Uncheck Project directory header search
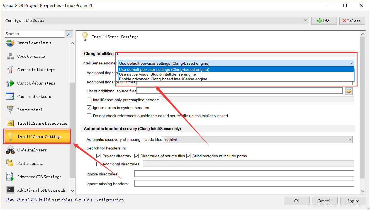The height and width of the screenshot is (210, 370). coord(99,156)
